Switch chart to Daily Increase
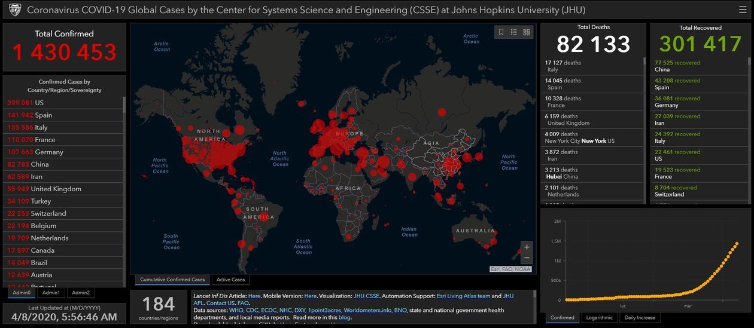 [x=640, y=318]
